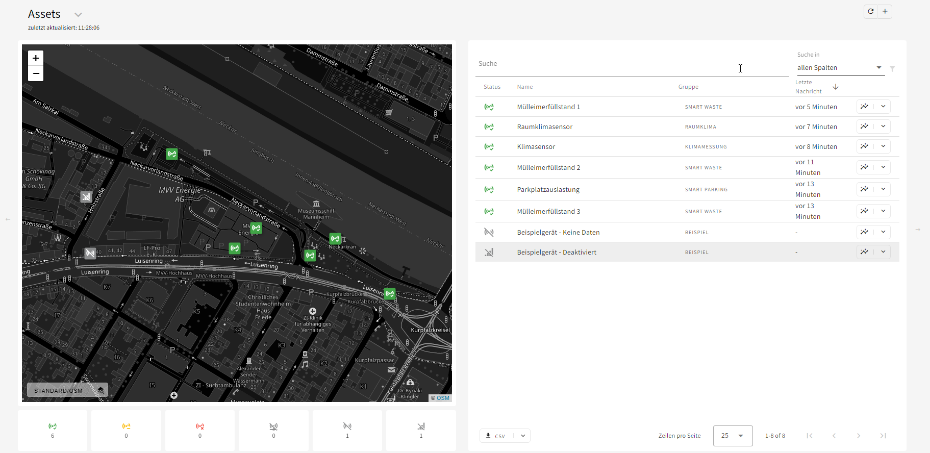This screenshot has width=930, height=453.
Task: Open chart icon for Raumklimasensor row
Action: 865,127
